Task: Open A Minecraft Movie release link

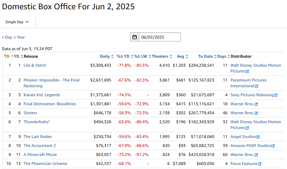Action: pyautogui.click(x=40, y=155)
